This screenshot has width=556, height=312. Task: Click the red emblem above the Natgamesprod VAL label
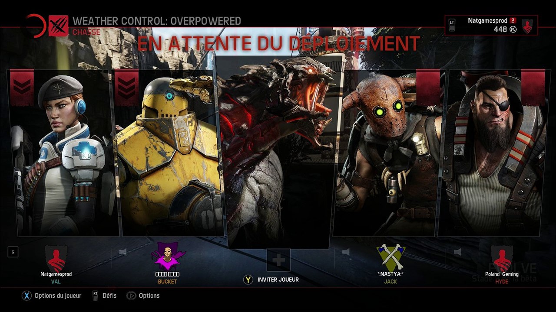click(x=56, y=258)
